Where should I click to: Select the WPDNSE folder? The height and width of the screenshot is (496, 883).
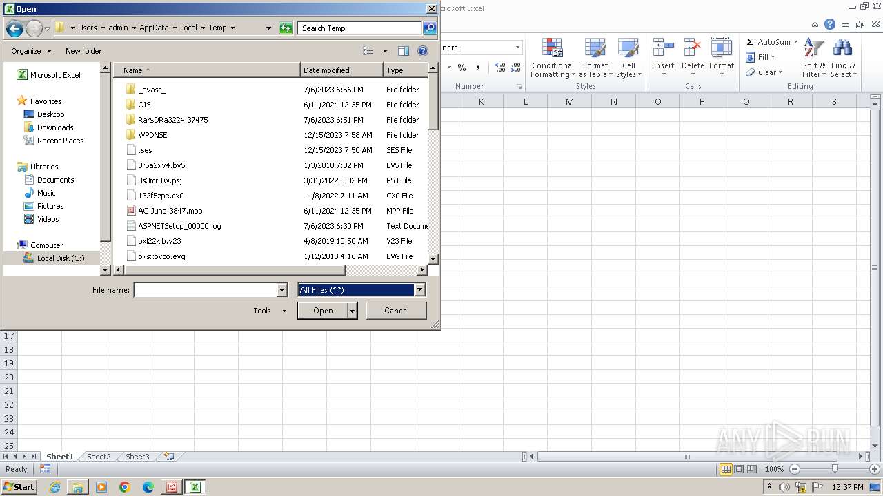[x=152, y=135]
